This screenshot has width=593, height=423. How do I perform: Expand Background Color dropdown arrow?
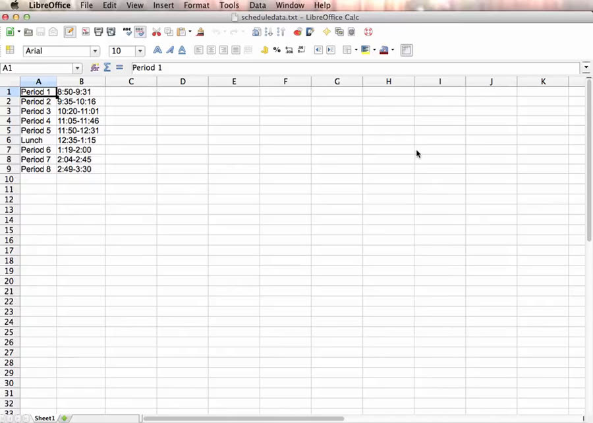point(374,50)
